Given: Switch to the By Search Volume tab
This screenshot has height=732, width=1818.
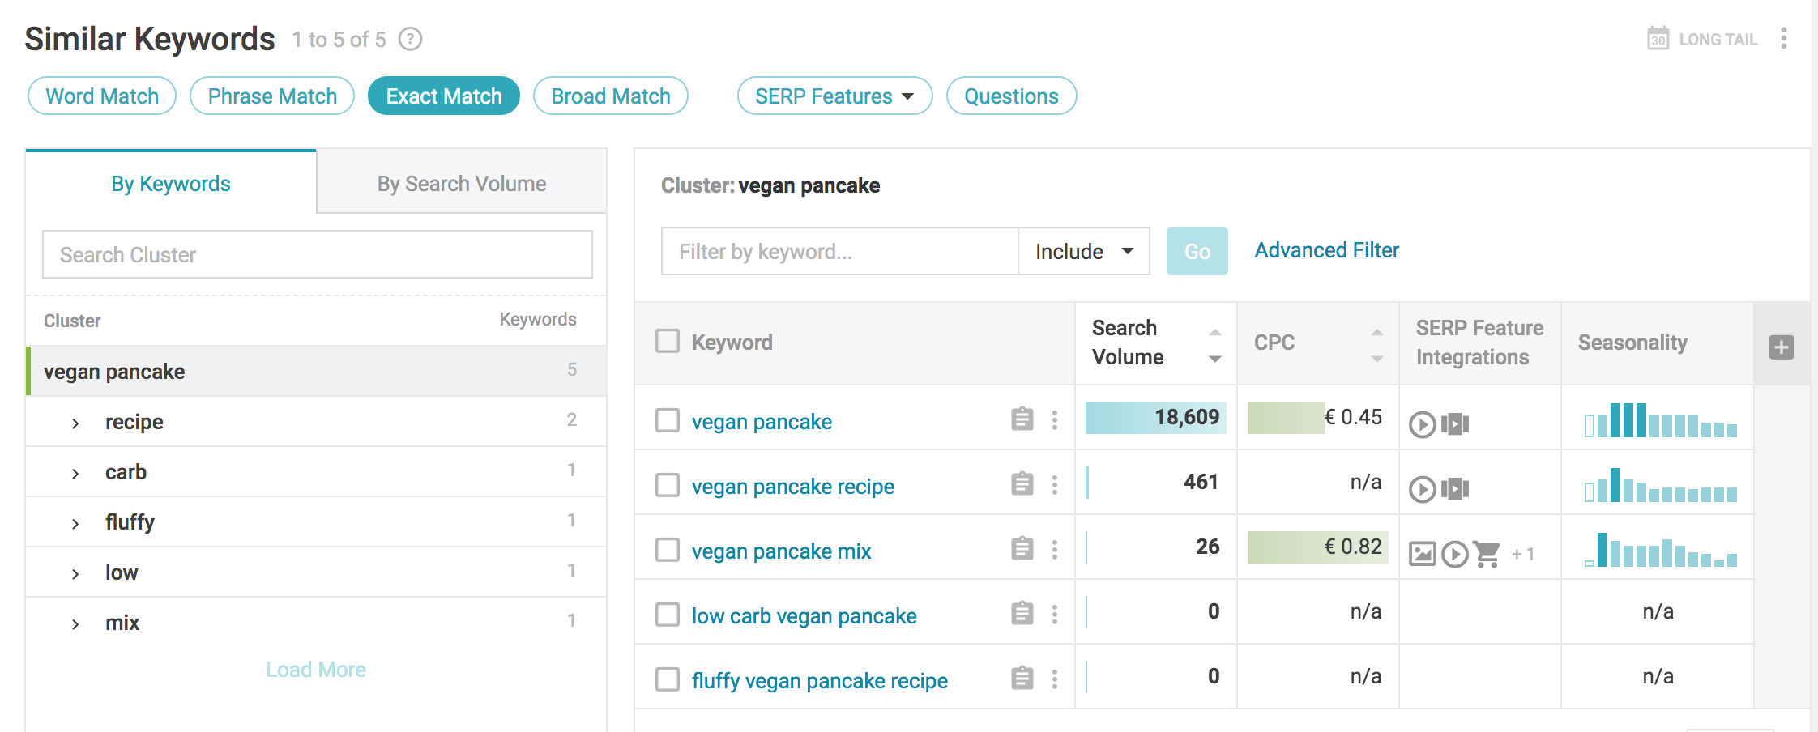Looking at the screenshot, I should (462, 183).
